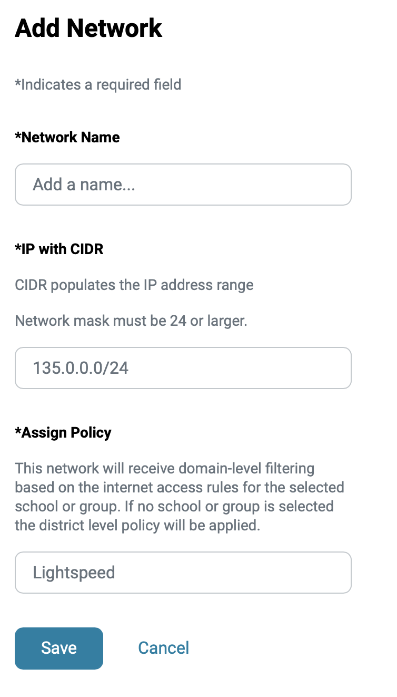Dismiss the form via Cancel

[x=163, y=648]
